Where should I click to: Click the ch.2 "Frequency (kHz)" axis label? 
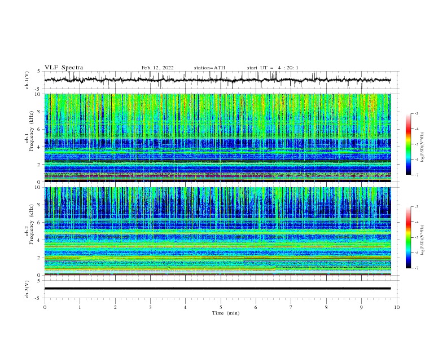32,224
